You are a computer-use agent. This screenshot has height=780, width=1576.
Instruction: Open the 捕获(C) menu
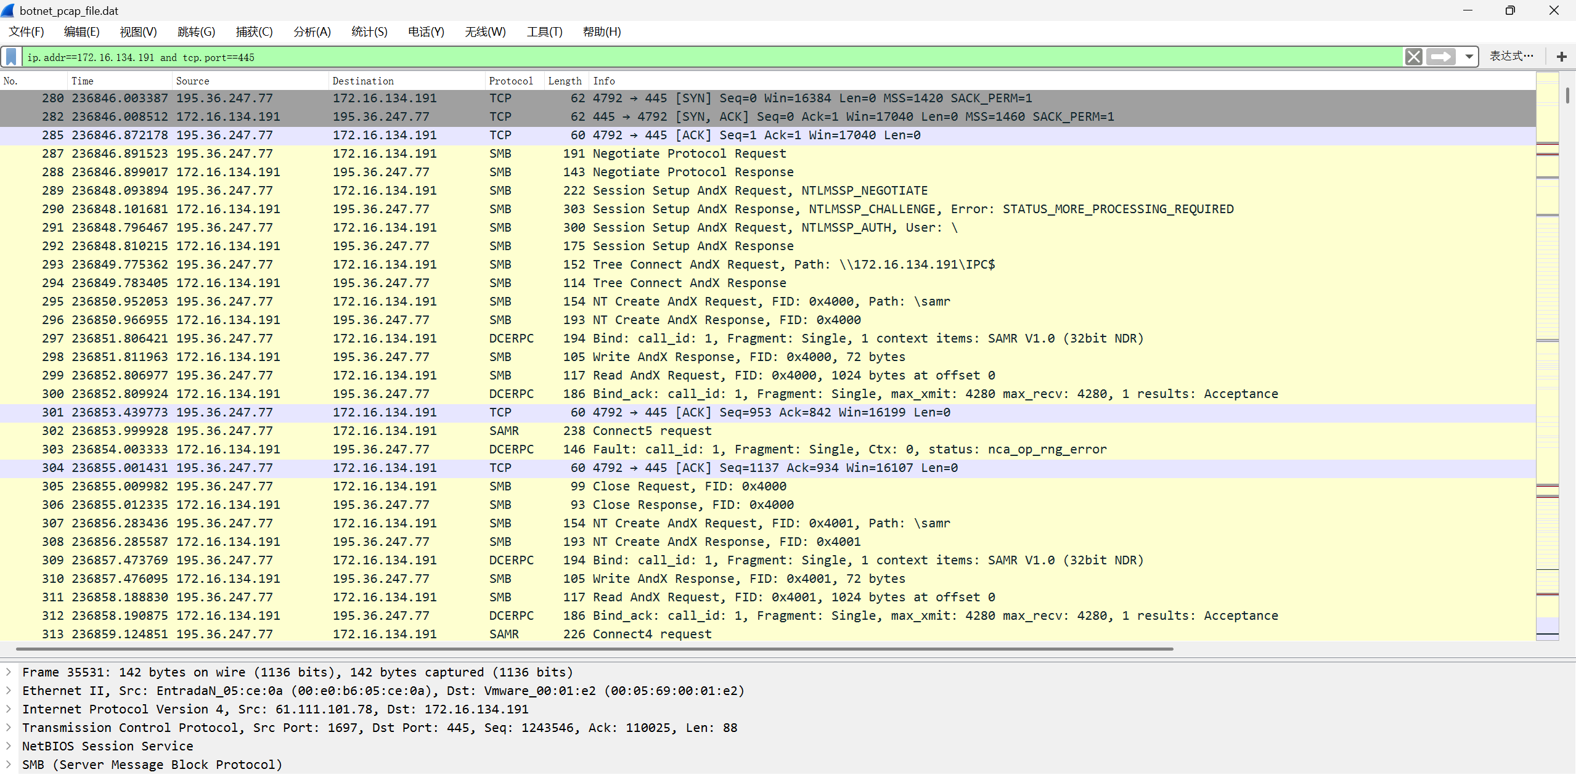[254, 31]
